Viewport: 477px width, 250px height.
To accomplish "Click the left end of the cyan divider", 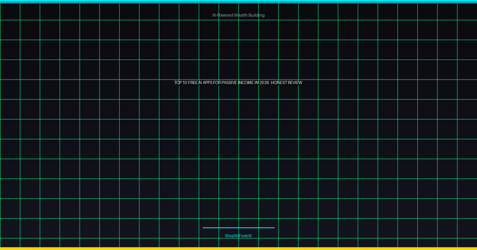I will coord(204,228).
